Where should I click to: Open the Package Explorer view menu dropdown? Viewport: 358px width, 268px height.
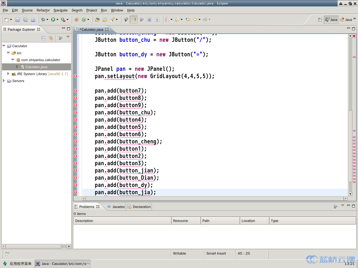68,37
